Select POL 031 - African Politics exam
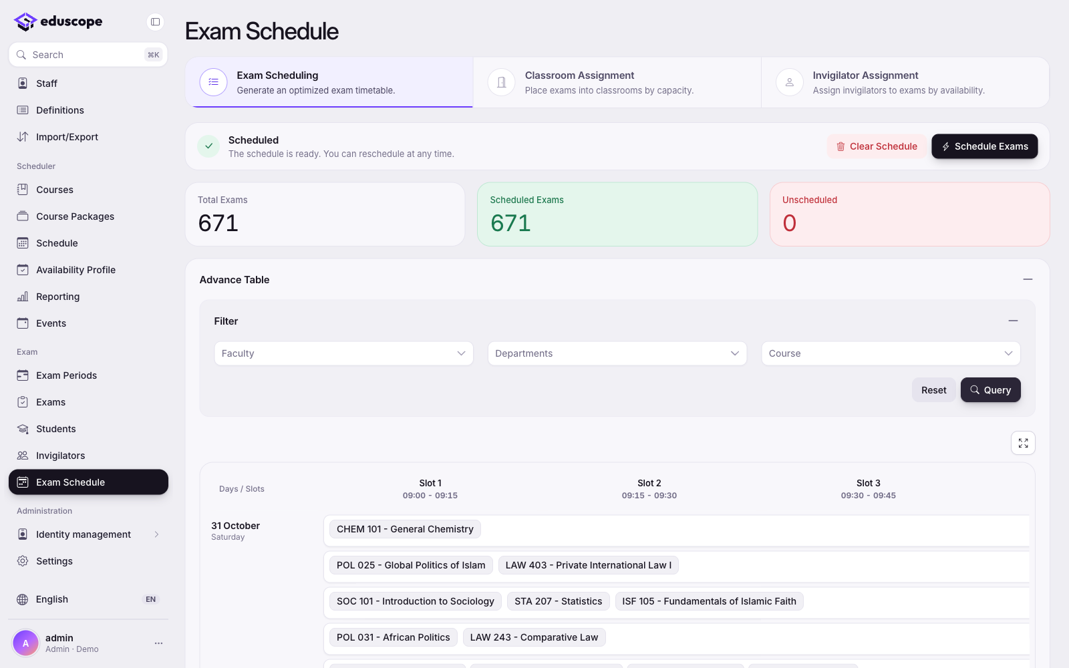The width and height of the screenshot is (1069, 668). pyautogui.click(x=394, y=637)
